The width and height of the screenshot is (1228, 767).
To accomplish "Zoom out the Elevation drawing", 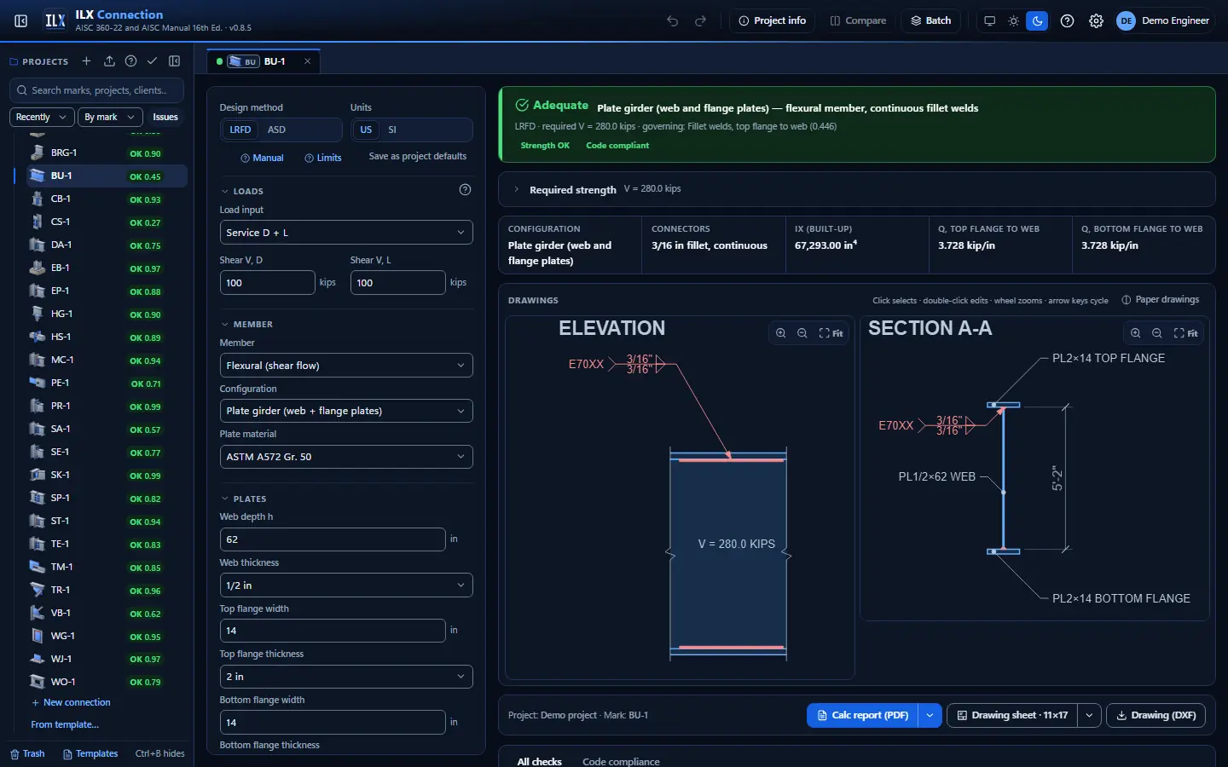I will pyautogui.click(x=802, y=333).
